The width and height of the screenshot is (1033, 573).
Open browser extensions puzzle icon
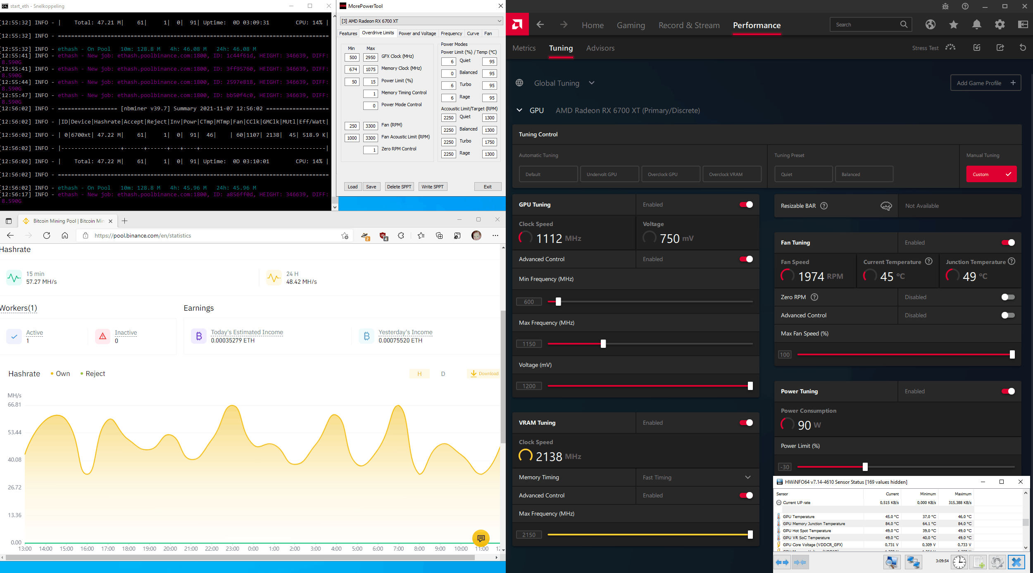(401, 235)
